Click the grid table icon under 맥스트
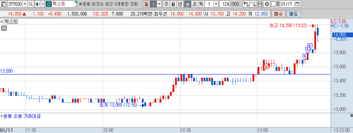 click(x=4, y=28)
